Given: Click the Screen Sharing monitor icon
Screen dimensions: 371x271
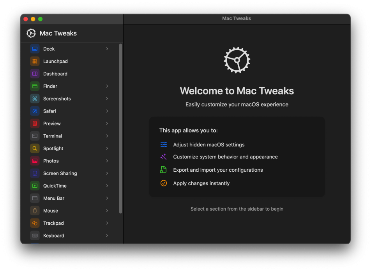Looking at the screenshot, I should click(x=35, y=173).
